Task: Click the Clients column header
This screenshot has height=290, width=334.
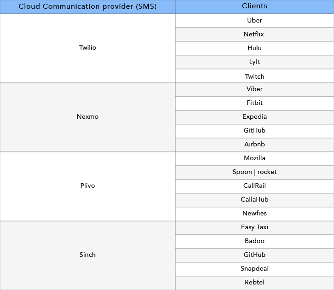Action: pyautogui.click(x=255, y=6)
